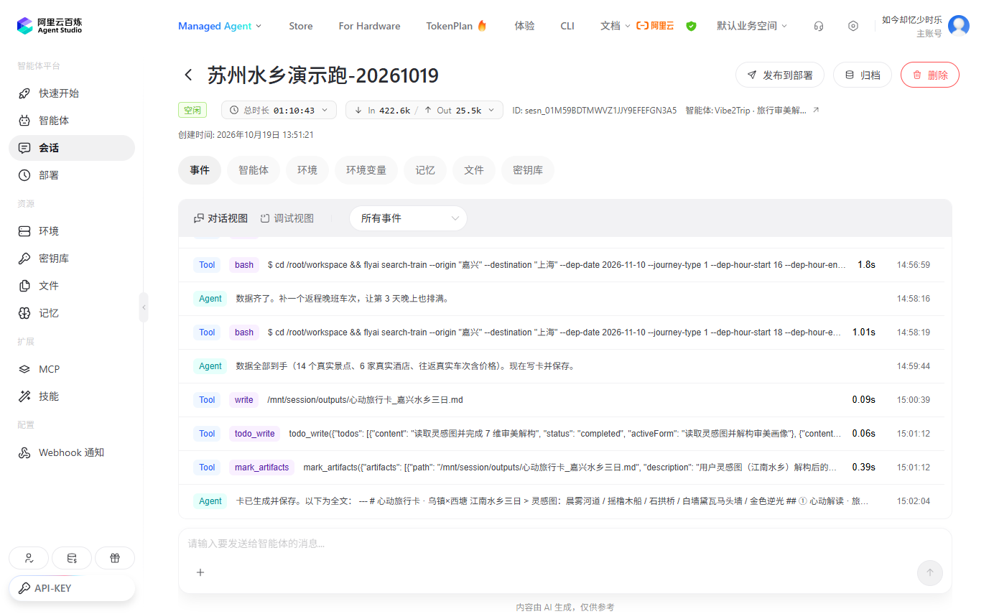Open TokenPlan in top navigation

[457, 26]
